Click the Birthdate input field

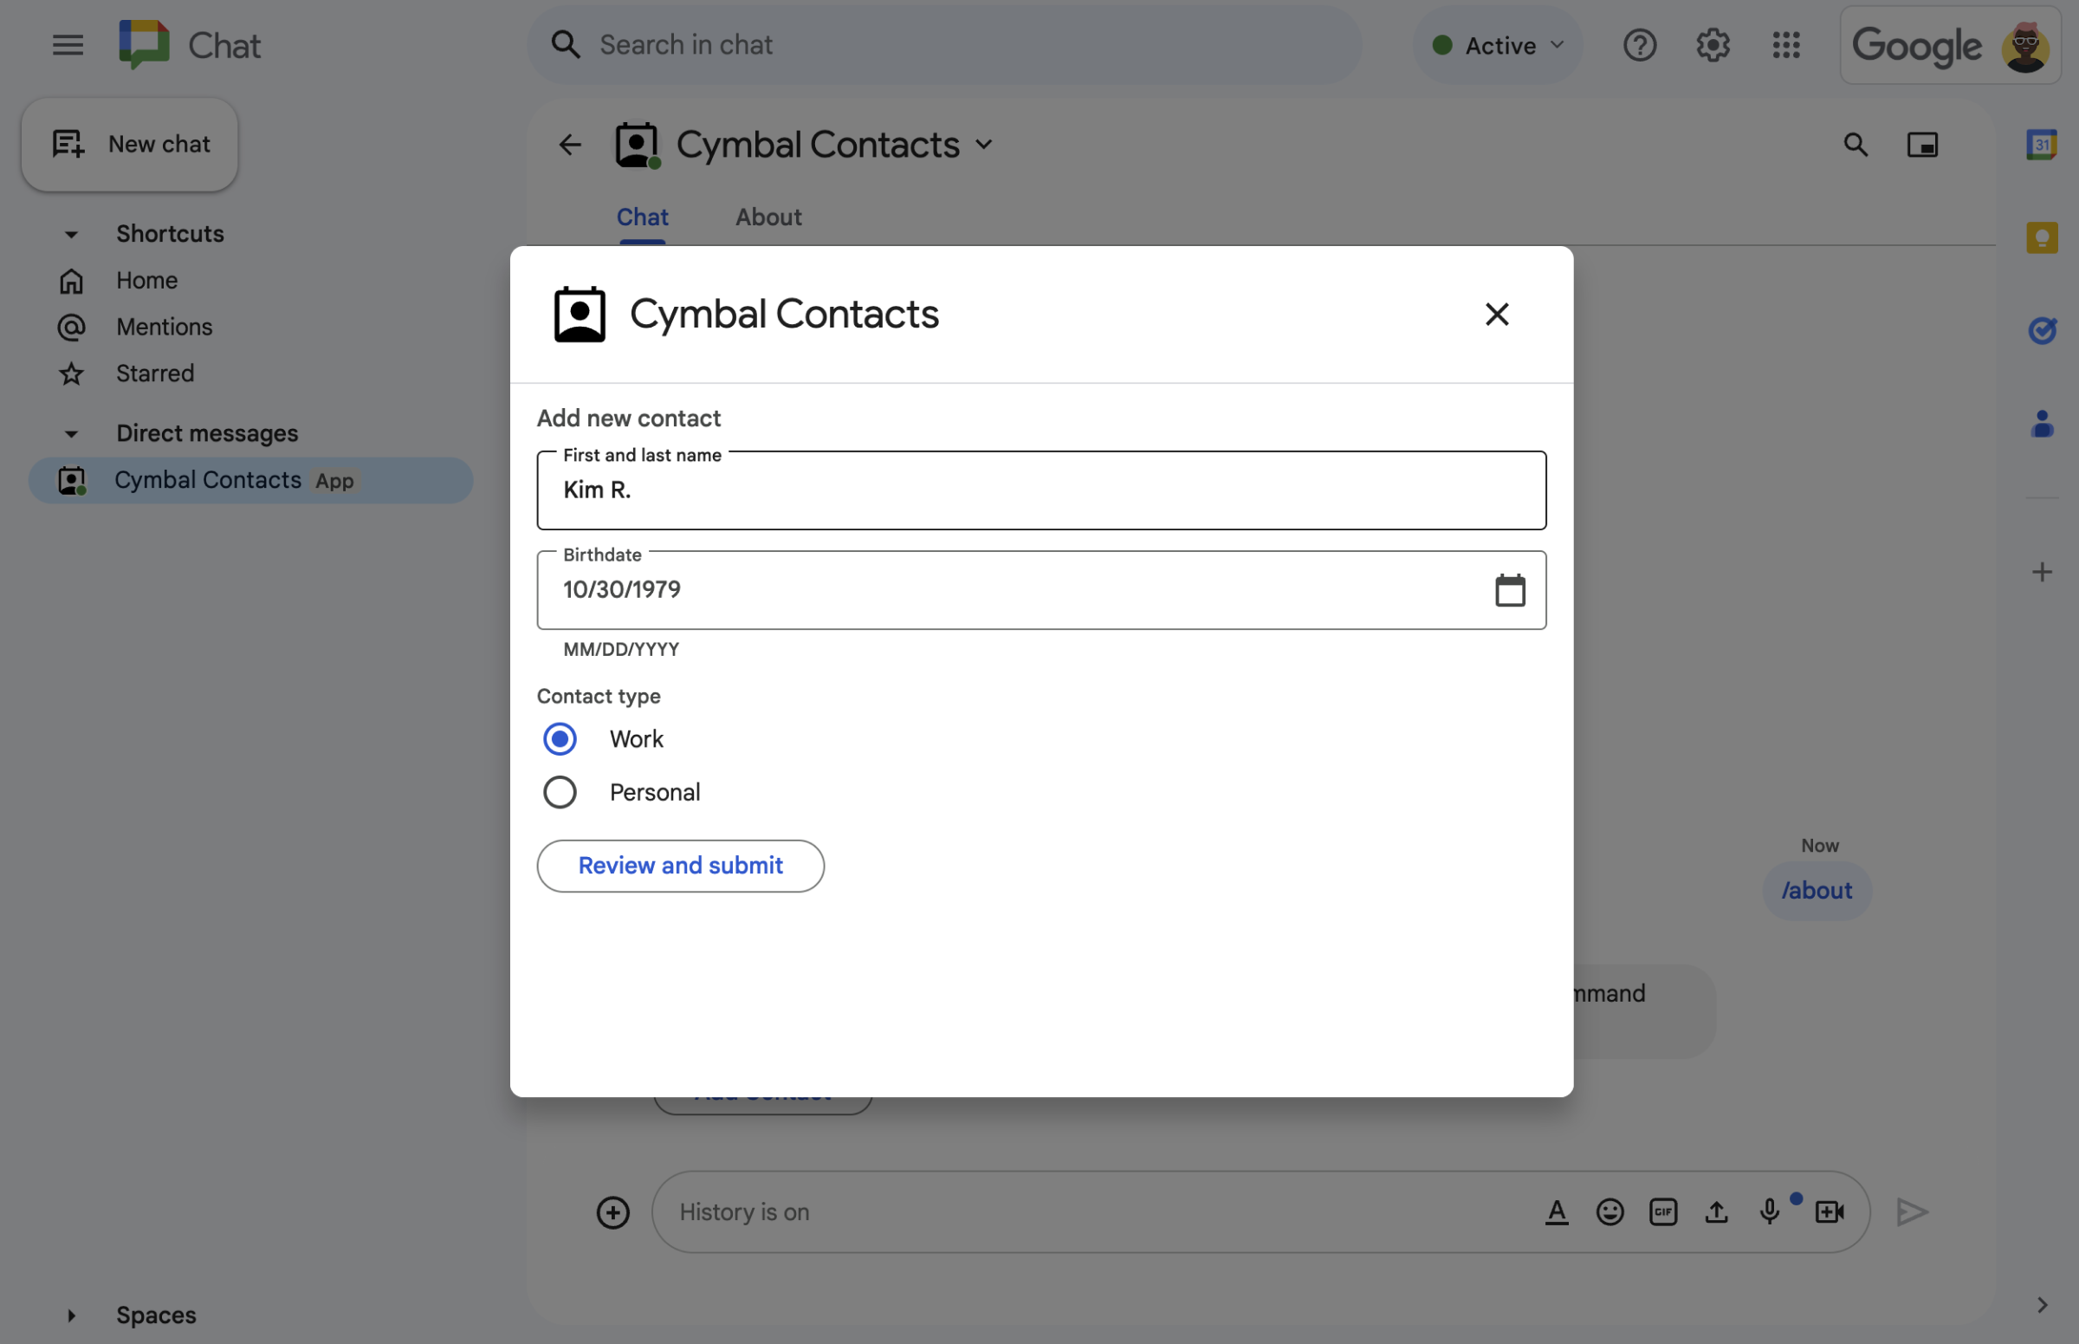pos(1041,589)
